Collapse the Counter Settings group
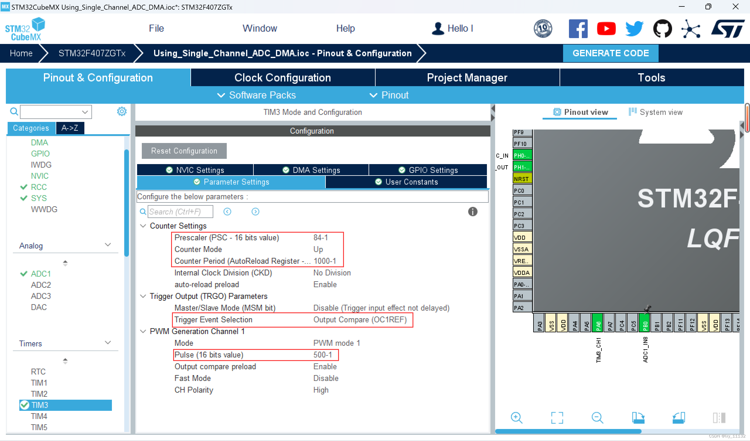 tap(143, 226)
